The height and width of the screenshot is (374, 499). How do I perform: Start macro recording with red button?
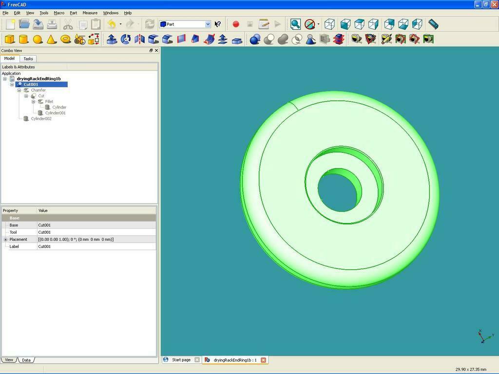click(x=236, y=24)
